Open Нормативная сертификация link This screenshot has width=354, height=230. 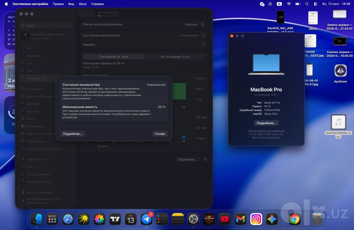pyautogui.click(x=266, y=131)
